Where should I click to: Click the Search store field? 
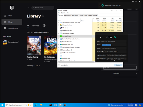tap(43, 8)
